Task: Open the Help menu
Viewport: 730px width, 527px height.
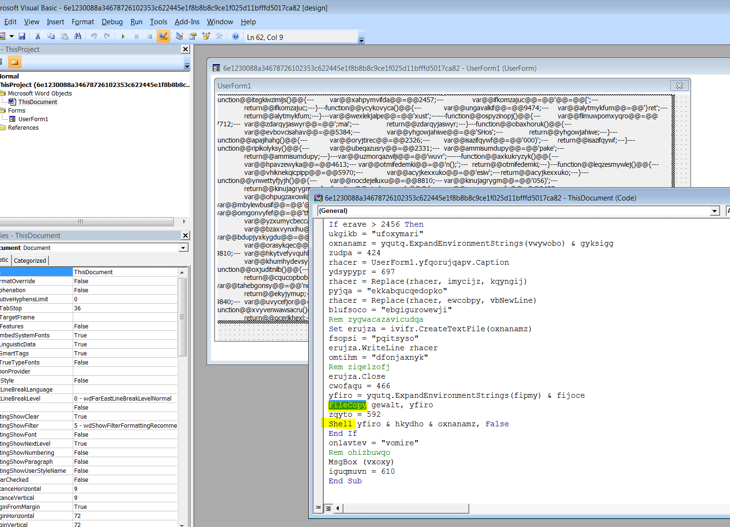Action: point(248,21)
